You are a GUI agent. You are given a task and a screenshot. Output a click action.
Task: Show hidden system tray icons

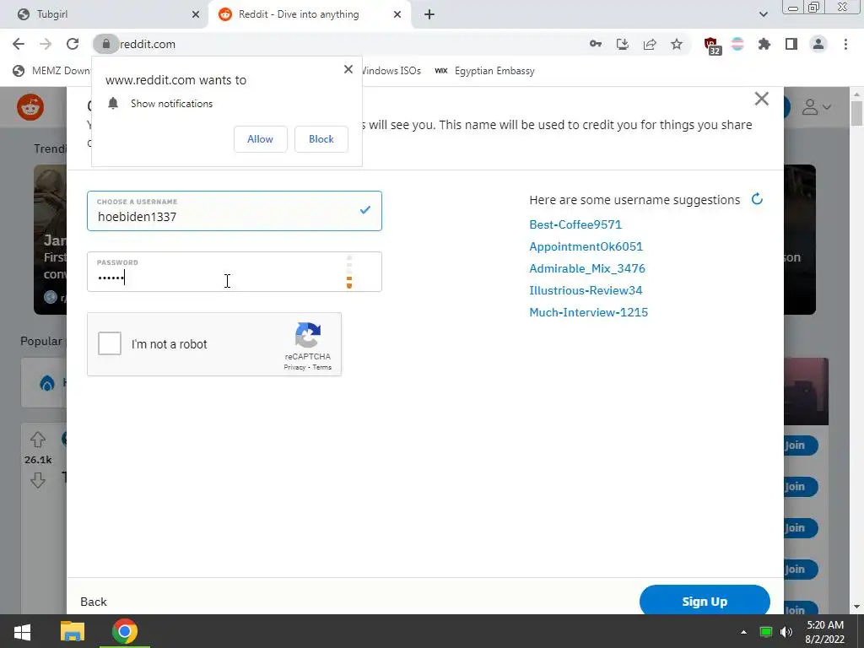point(743,632)
